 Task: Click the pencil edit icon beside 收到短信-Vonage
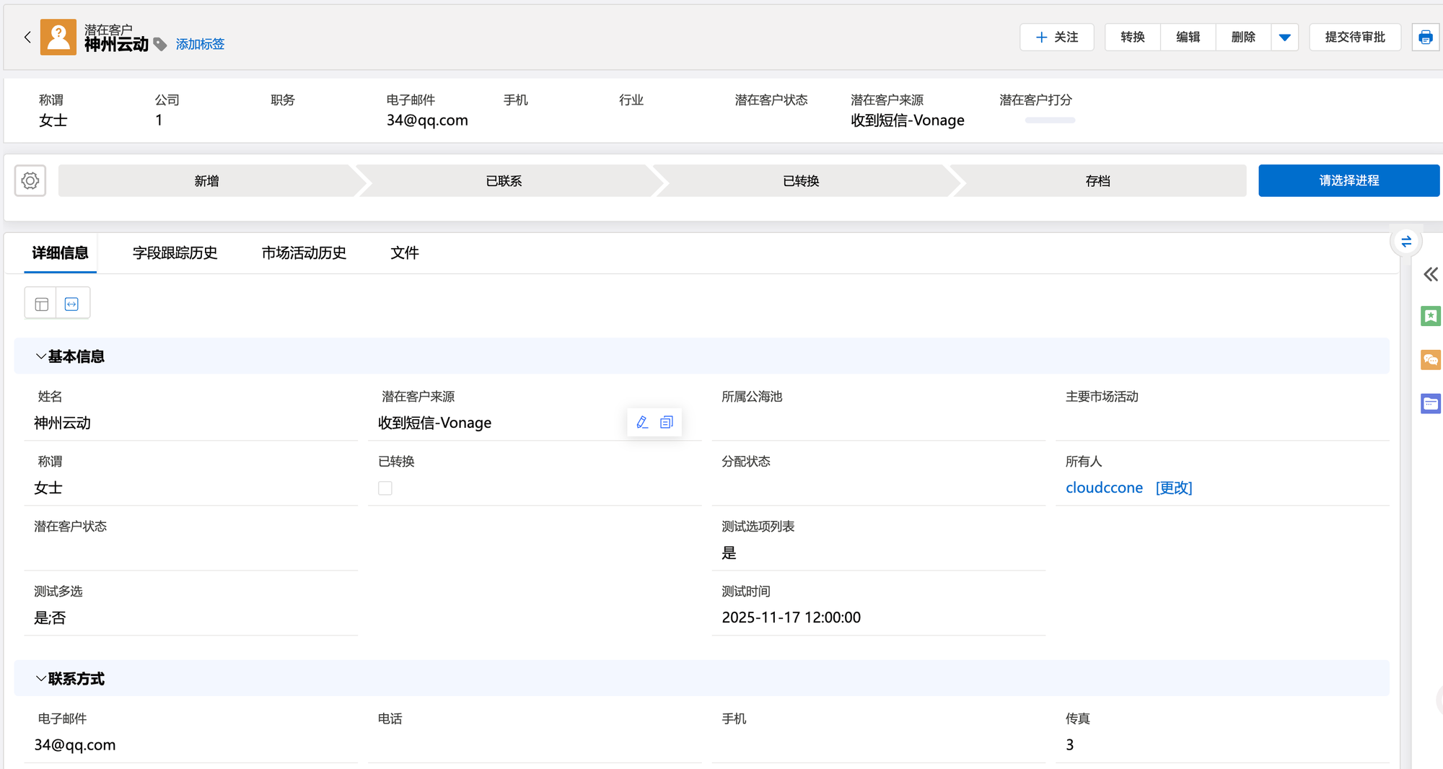coord(642,422)
